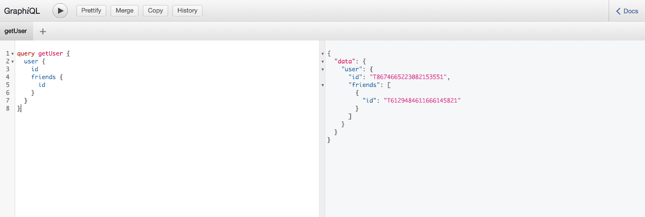Image resolution: width=645 pixels, height=217 pixels.
Task: Open the Docs panel
Action: (627, 11)
